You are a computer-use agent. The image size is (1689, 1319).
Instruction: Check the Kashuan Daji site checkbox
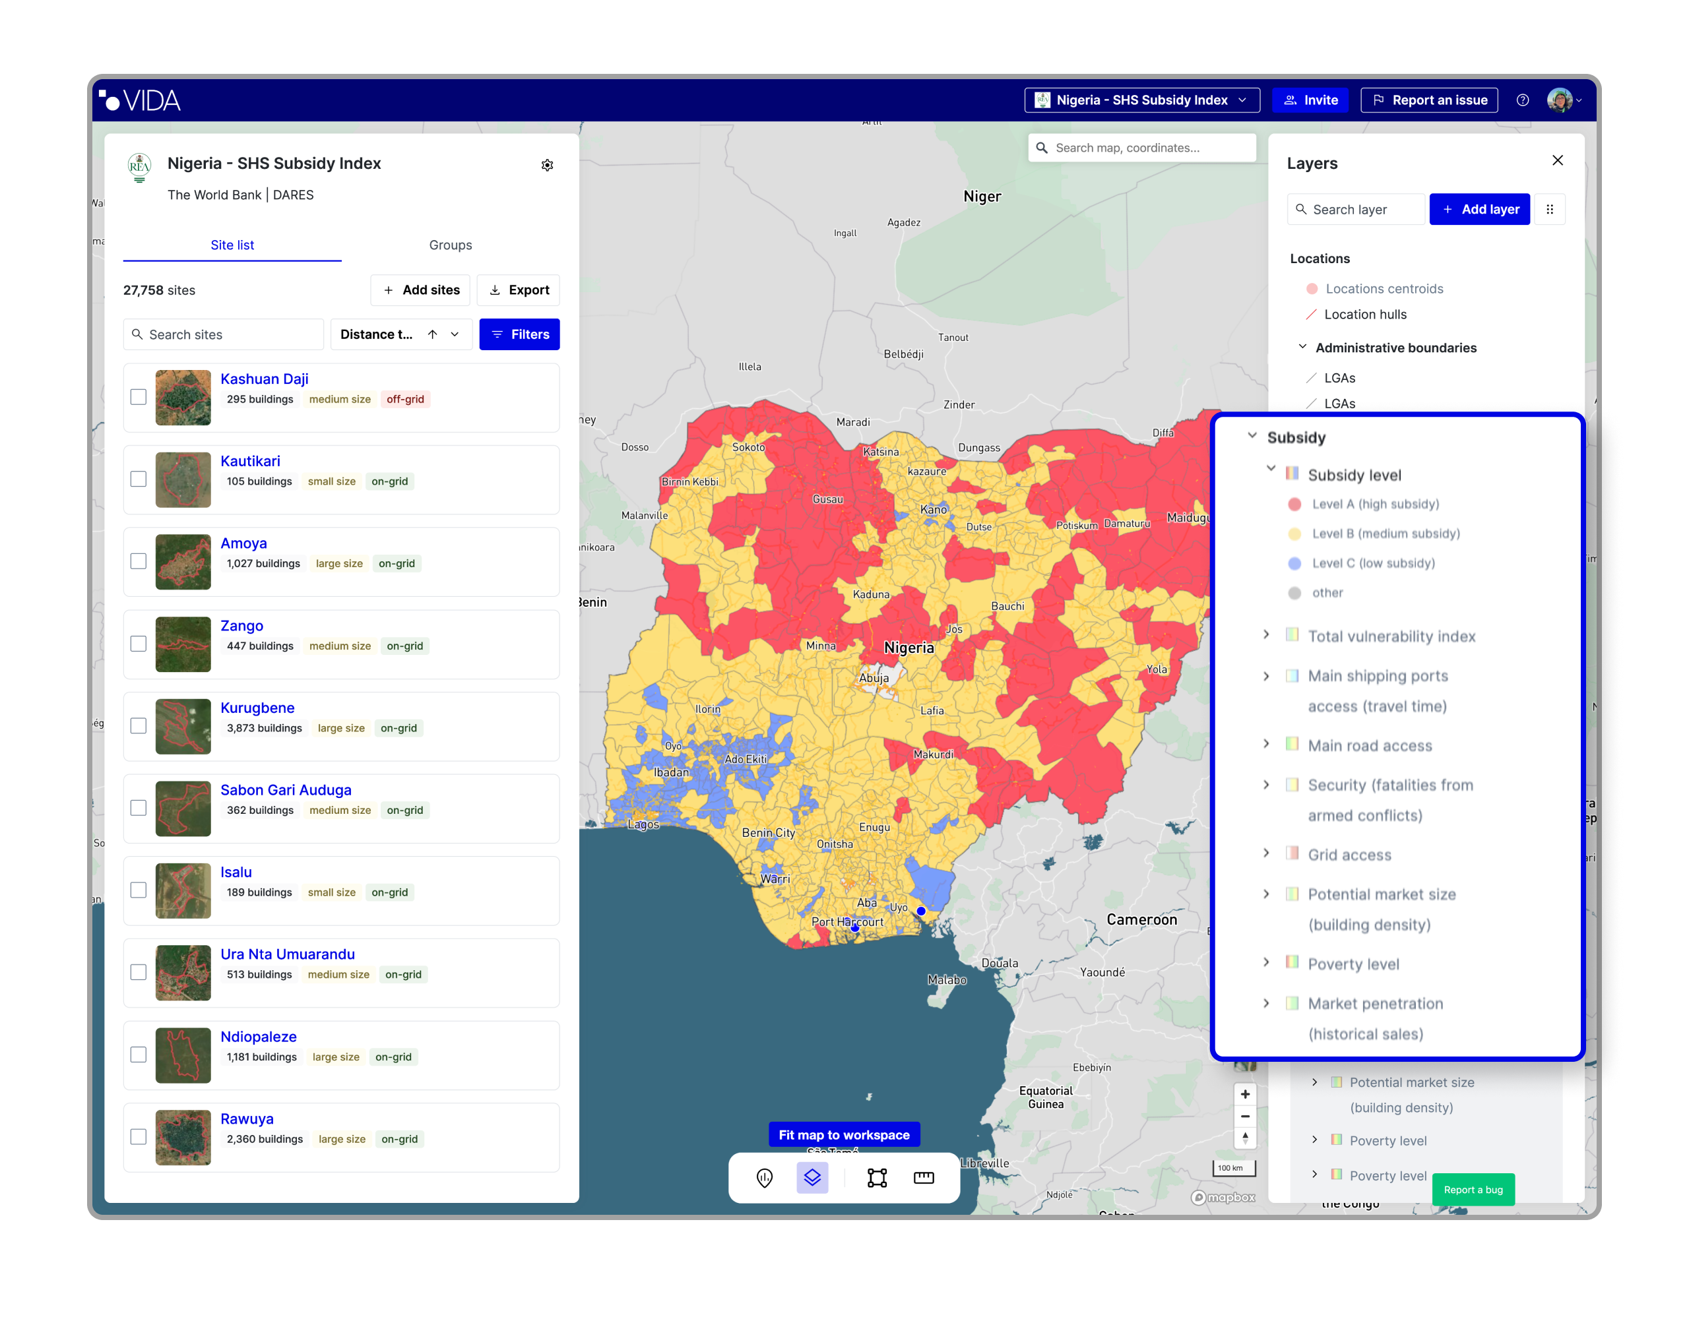click(x=139, y=396)
